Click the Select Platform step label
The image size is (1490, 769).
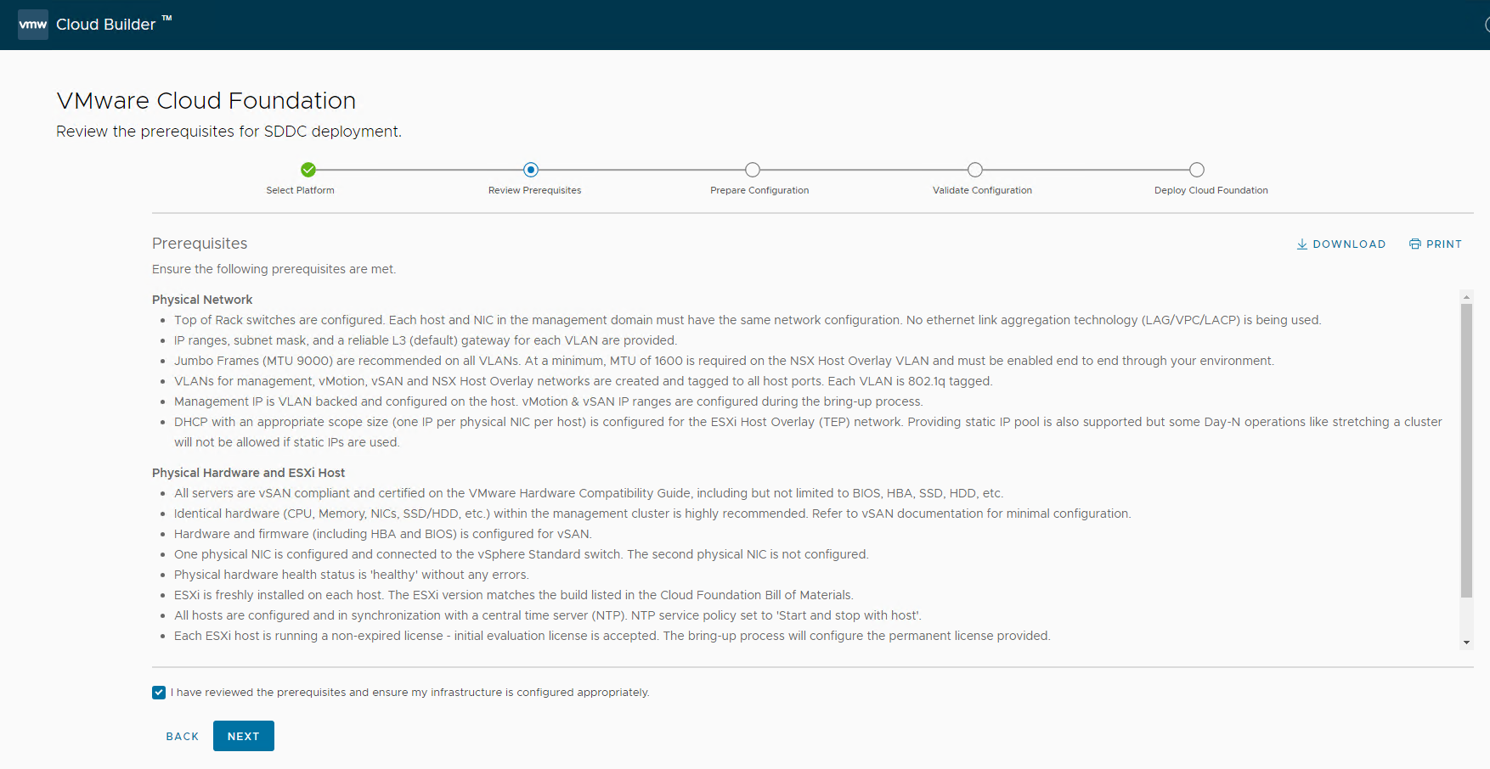coord(300,190)
